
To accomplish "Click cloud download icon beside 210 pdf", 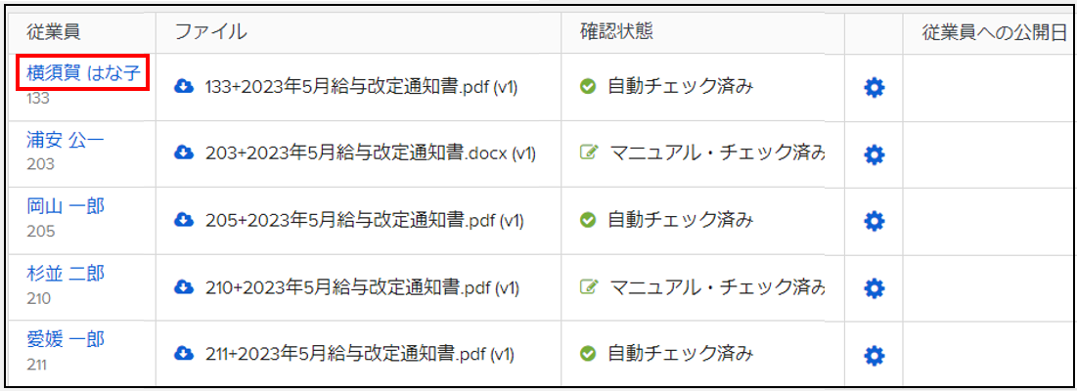I will pos(183,286).
